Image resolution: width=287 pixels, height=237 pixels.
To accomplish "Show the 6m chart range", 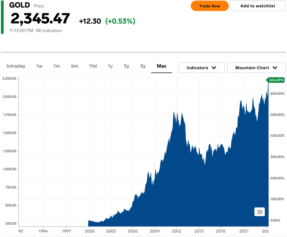I will [74, 66].
